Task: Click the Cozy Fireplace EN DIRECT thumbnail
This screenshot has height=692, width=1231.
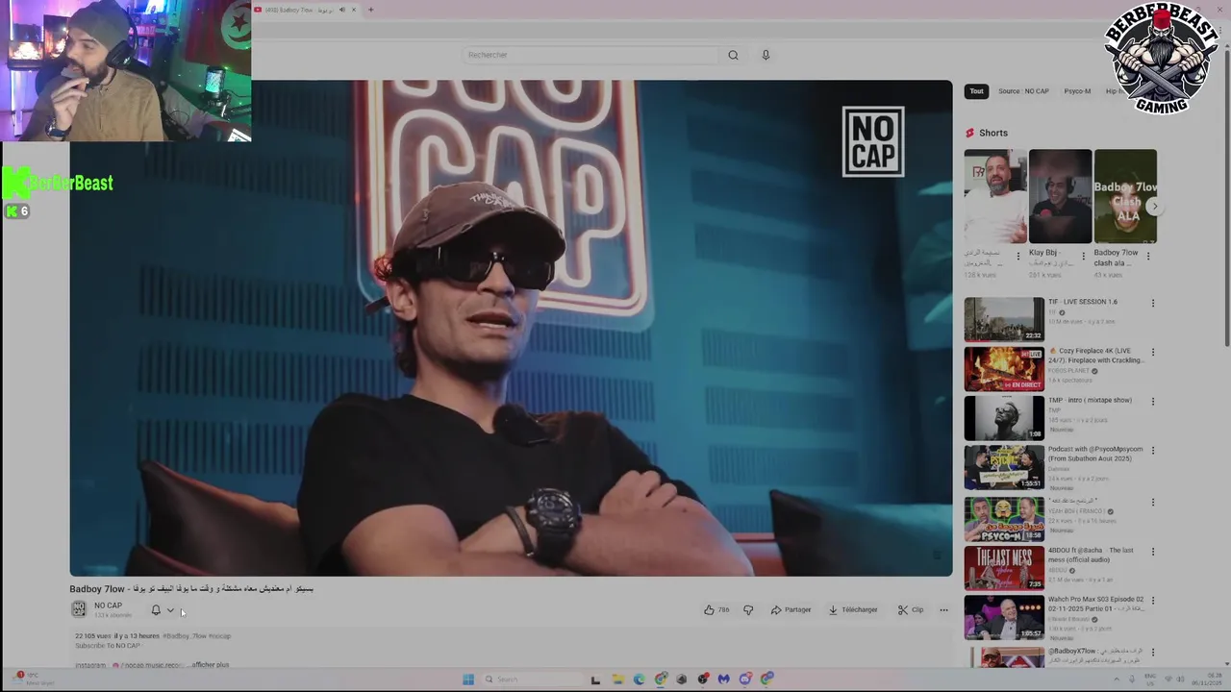Action: (x=1004, y=369)
